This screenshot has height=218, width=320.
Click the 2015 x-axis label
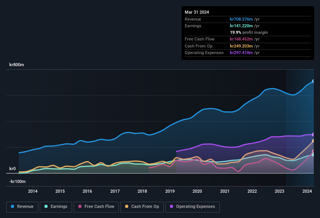click(x=60, y=191)
